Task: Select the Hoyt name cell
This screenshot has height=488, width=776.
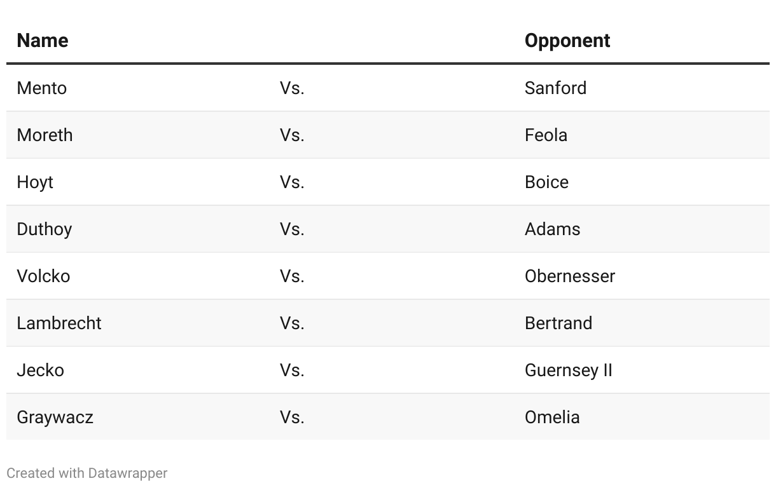Action: pos(35,182)
